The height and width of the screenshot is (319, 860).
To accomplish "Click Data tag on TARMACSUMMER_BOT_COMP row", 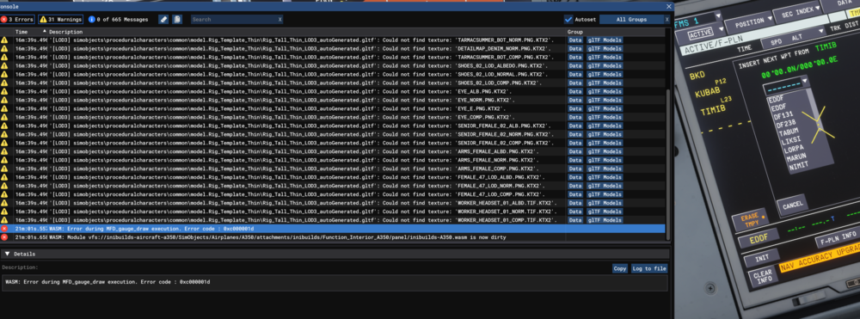I will pyautogui.click(x=574, y=58).
